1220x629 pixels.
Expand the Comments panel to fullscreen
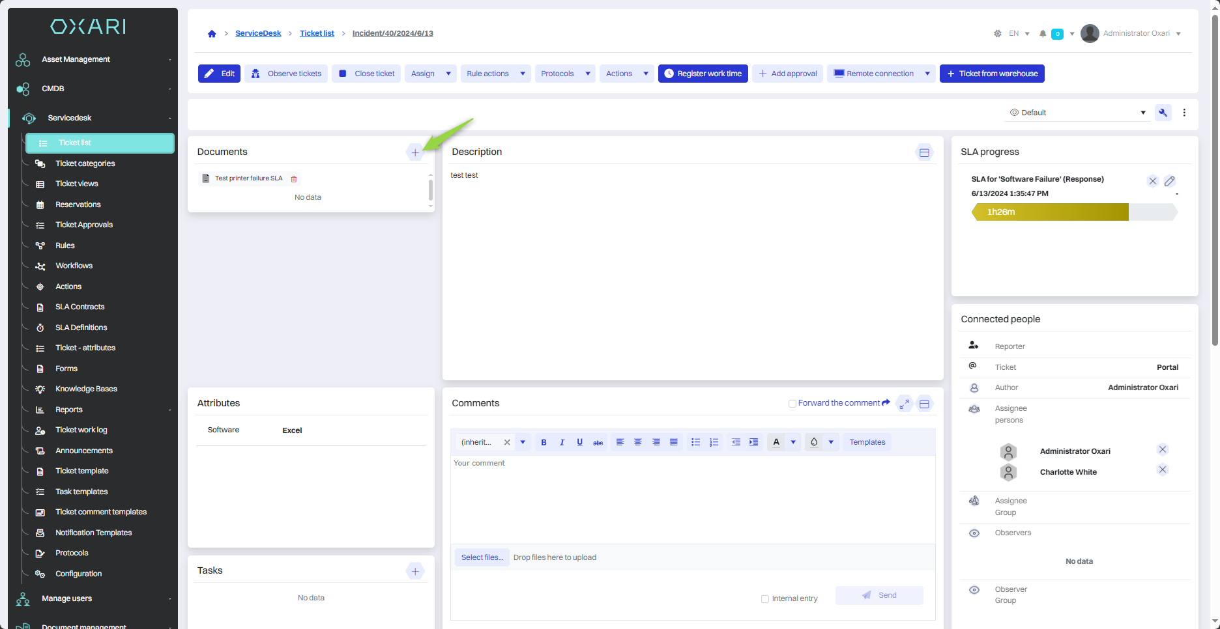[x=904, y=404]
